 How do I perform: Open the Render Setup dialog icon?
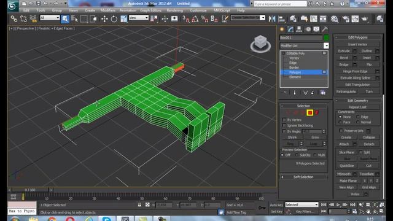(x=346, y=19)
